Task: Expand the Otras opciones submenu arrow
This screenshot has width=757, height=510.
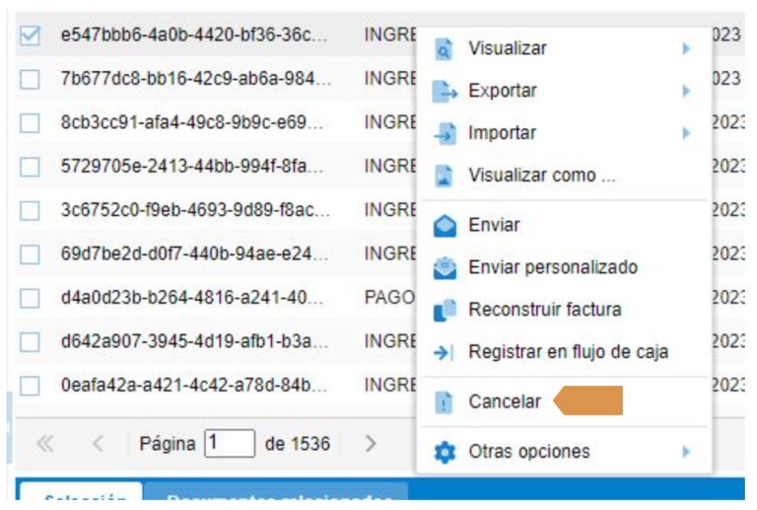Action: [686, 452]
